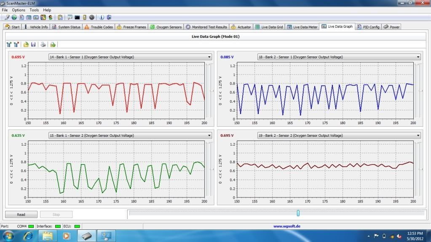The width and height of the screenshot is (431, 242).
Task: Click the clipboard toolbar icon
Action: click(60, 17)
